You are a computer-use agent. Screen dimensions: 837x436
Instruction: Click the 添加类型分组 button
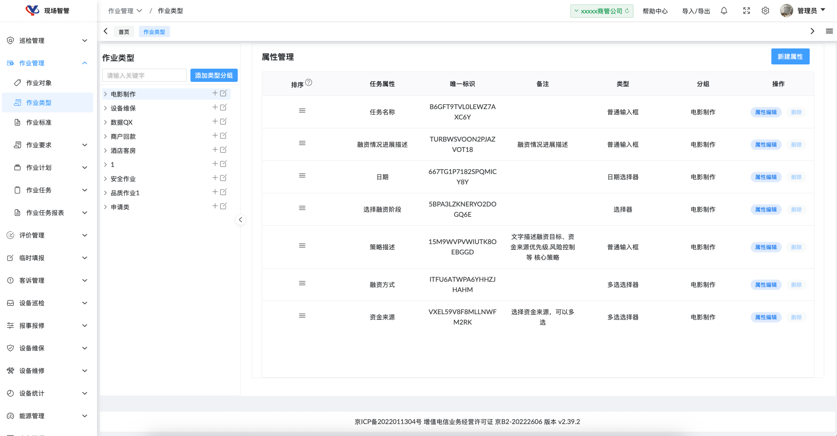pyautogui.click(x=214, y=75)
